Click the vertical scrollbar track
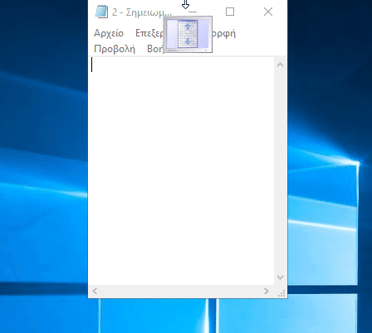The image size is (372, 333). click(280, 171)
